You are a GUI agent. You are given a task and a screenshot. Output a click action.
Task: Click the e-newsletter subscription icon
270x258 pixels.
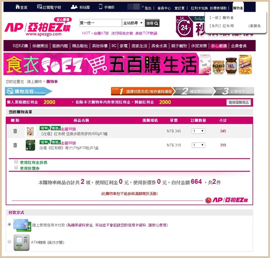click(x=40, y=7)
